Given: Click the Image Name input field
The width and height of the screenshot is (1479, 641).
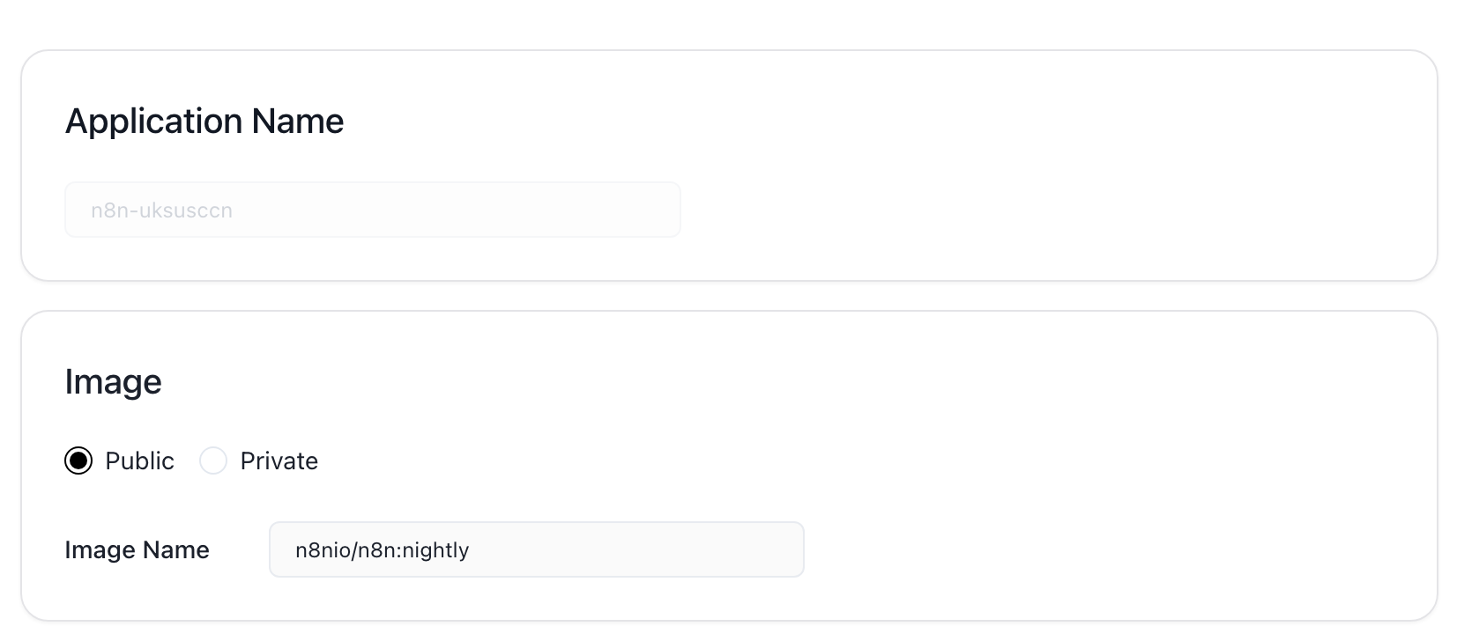Looking at the screenshot, I should coord(536,550).
